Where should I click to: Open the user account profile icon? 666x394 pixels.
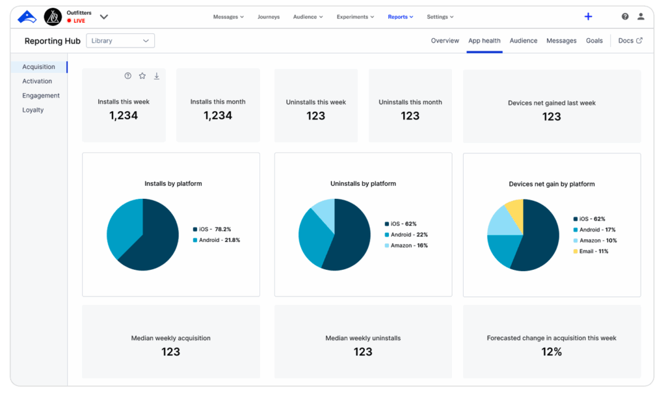[x=641, y=17]
